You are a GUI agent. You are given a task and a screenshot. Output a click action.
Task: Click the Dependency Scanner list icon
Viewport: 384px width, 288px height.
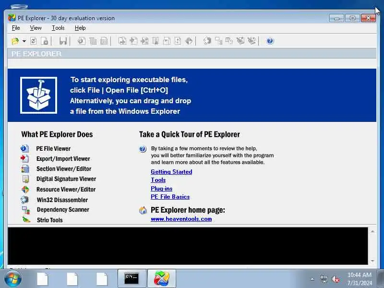point(25,210)
